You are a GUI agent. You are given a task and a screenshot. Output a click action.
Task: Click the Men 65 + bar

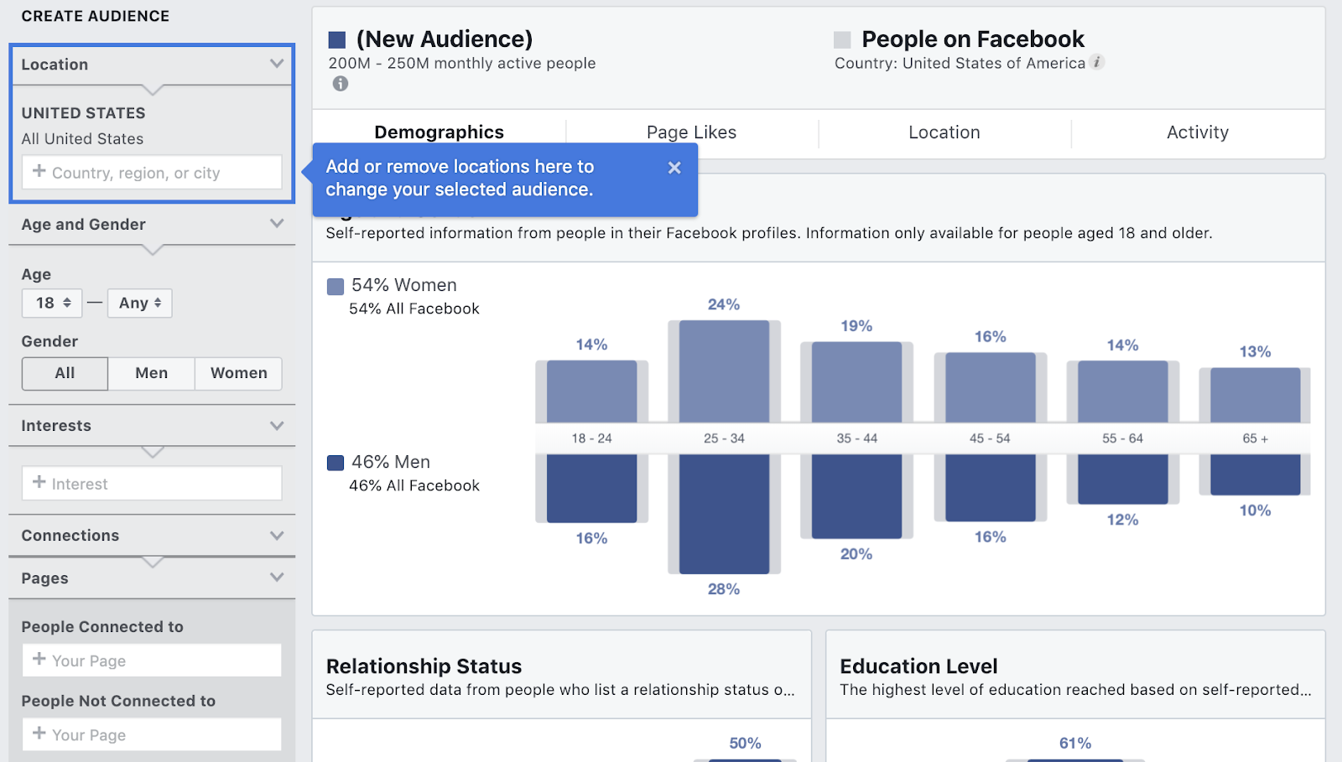tap(1256, 474)
